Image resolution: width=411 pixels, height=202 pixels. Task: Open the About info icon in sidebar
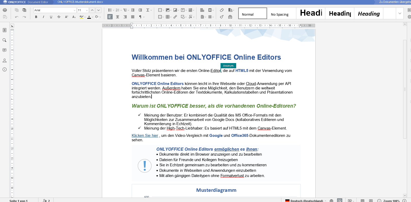(4, 70)
